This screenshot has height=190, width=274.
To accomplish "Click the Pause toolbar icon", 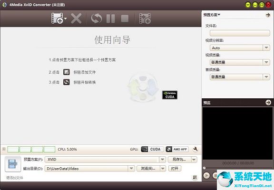I will click(x=111, y=19).
